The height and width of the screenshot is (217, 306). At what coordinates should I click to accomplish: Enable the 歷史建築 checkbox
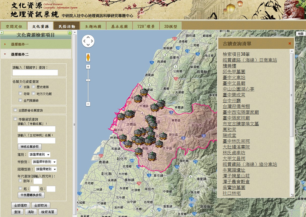tap(33, 87)
